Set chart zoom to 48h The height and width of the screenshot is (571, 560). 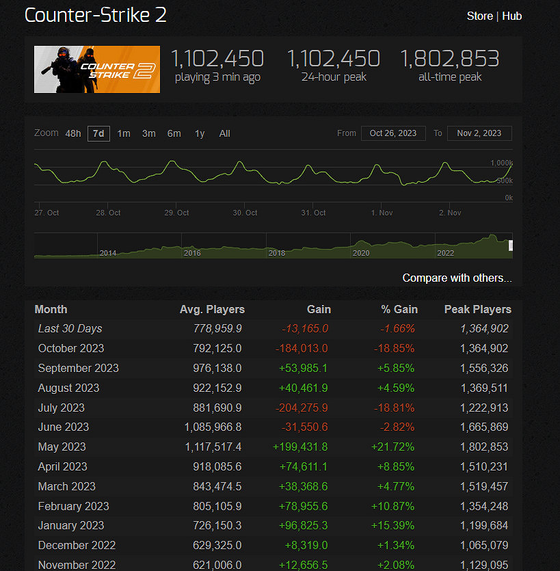tap(73, 133)
